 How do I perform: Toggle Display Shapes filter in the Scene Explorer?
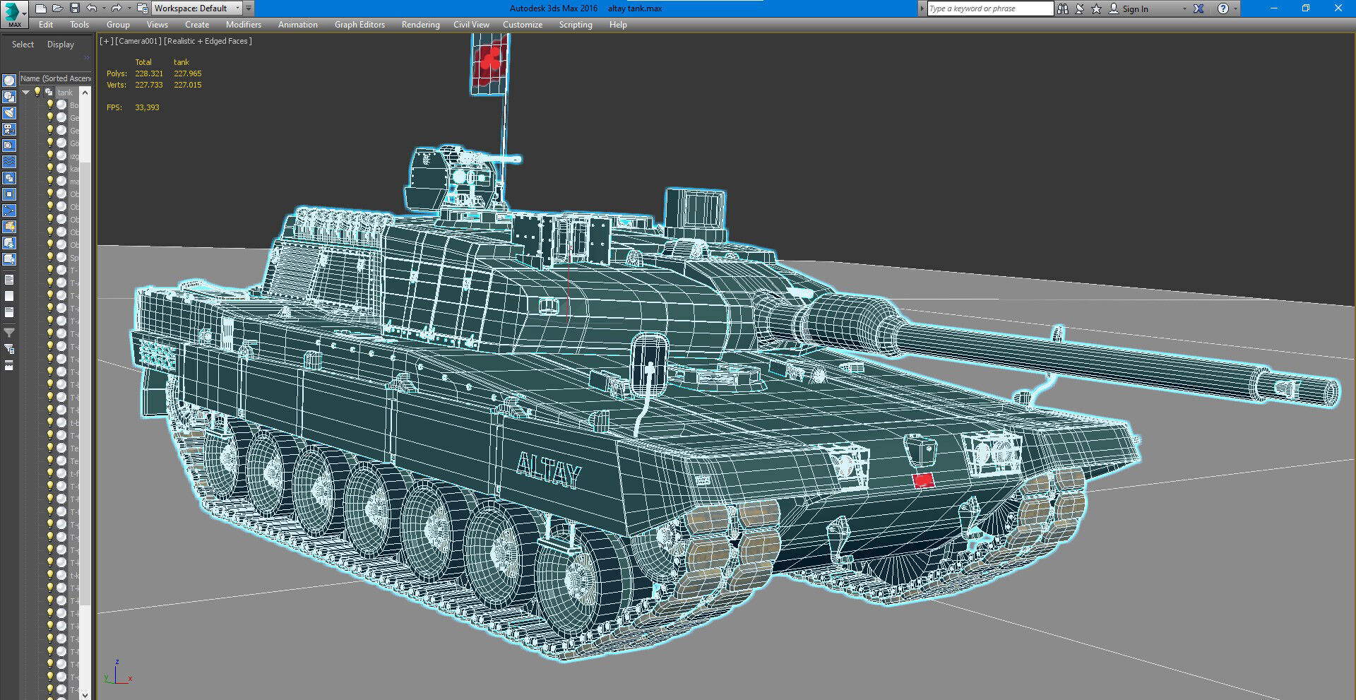[9, 97]
